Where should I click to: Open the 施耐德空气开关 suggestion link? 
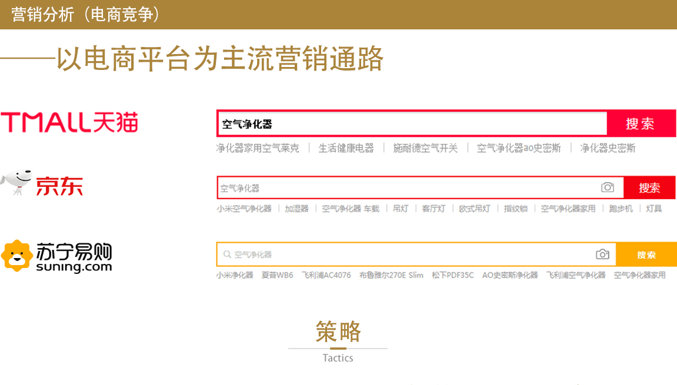point(425,148)
